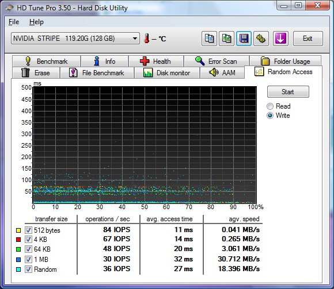
Task: Uncheck the 4 KB transfer size checkbox
Action: [28, 239]
